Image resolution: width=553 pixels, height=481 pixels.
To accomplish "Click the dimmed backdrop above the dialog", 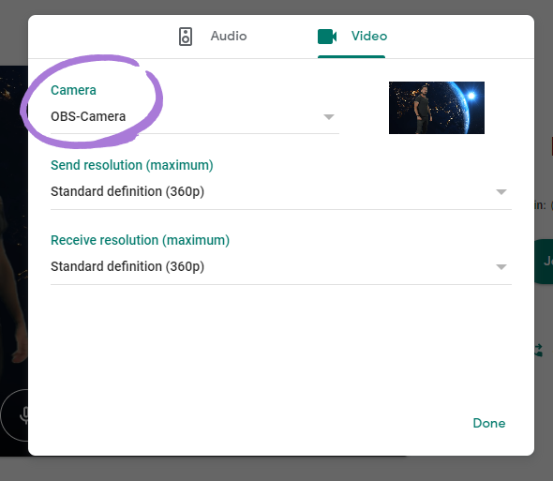I will coord(276,8).
